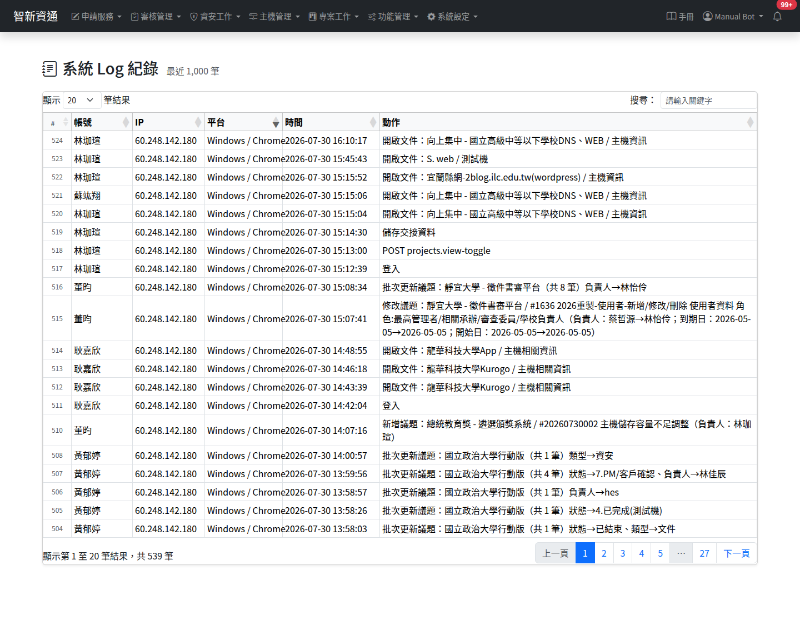Click the 審核管理 clipboard icon
Screen dimensions: 800x625
tap(134, 17)
